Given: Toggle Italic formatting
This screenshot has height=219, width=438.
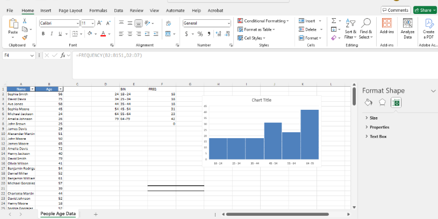Looking at the screenshot, I should [52, 34].
